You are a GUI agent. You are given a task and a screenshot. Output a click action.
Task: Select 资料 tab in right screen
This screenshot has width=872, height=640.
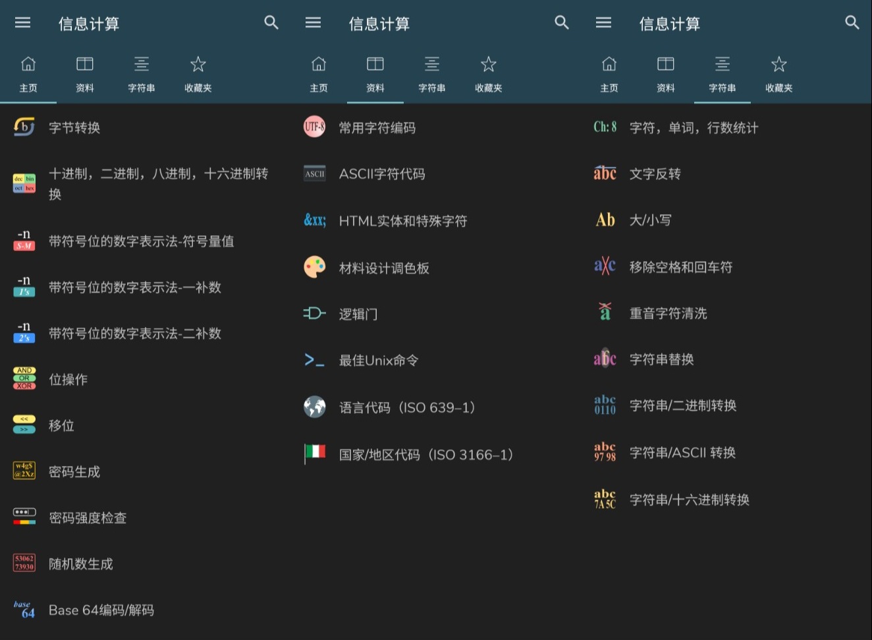click(x=666, y=74)
